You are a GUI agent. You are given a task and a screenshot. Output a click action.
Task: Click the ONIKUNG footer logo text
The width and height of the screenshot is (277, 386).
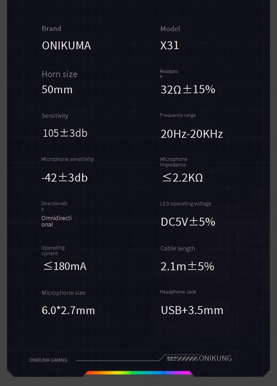(x=215, y=358)
